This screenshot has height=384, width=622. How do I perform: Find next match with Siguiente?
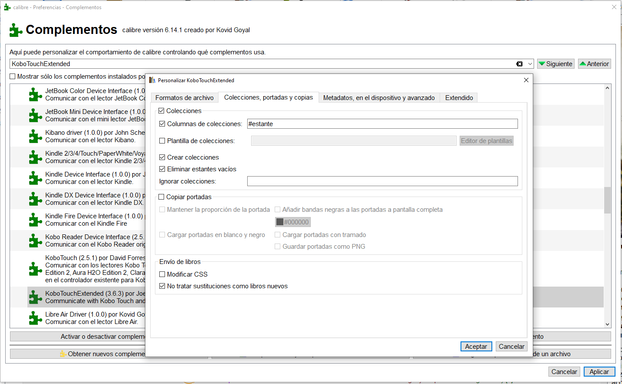(556, 64)
